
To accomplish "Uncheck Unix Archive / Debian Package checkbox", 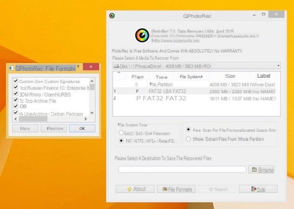I will pyautogui.click(x=16, y=112).
